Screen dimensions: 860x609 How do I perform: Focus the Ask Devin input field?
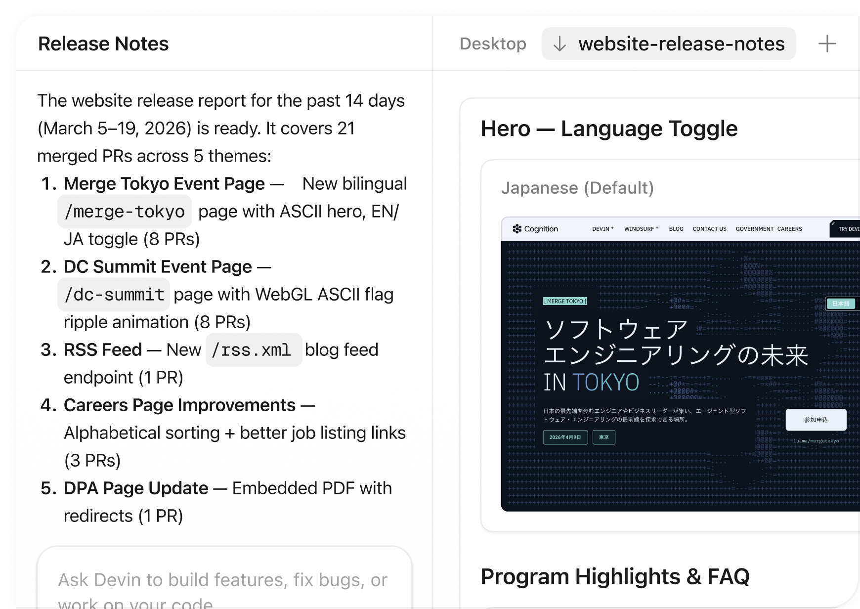click(224, 583)
